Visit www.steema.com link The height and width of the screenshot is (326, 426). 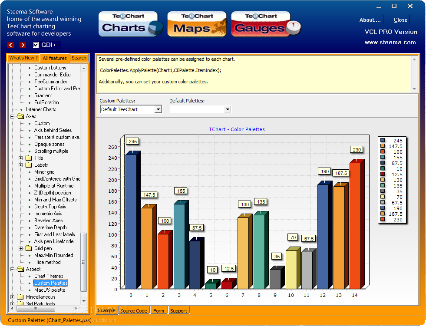pos(390,43)
